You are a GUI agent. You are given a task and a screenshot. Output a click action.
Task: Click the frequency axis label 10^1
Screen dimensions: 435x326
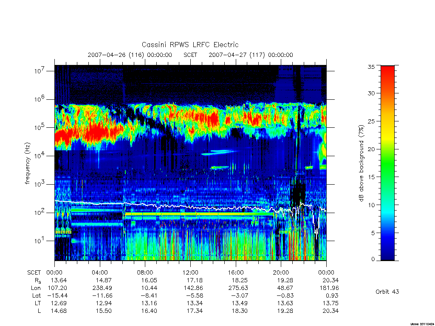[x=40, y=241]
